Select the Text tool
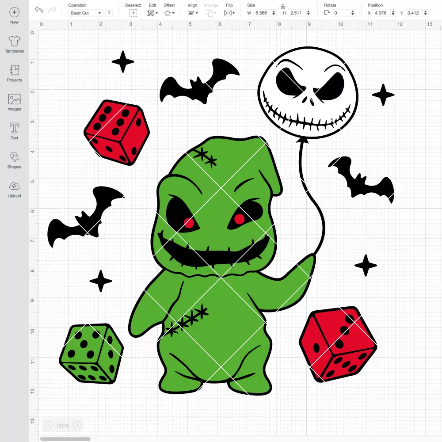Image resolution: width=442 pixels, height=442 pixels. tap(15, 131)
